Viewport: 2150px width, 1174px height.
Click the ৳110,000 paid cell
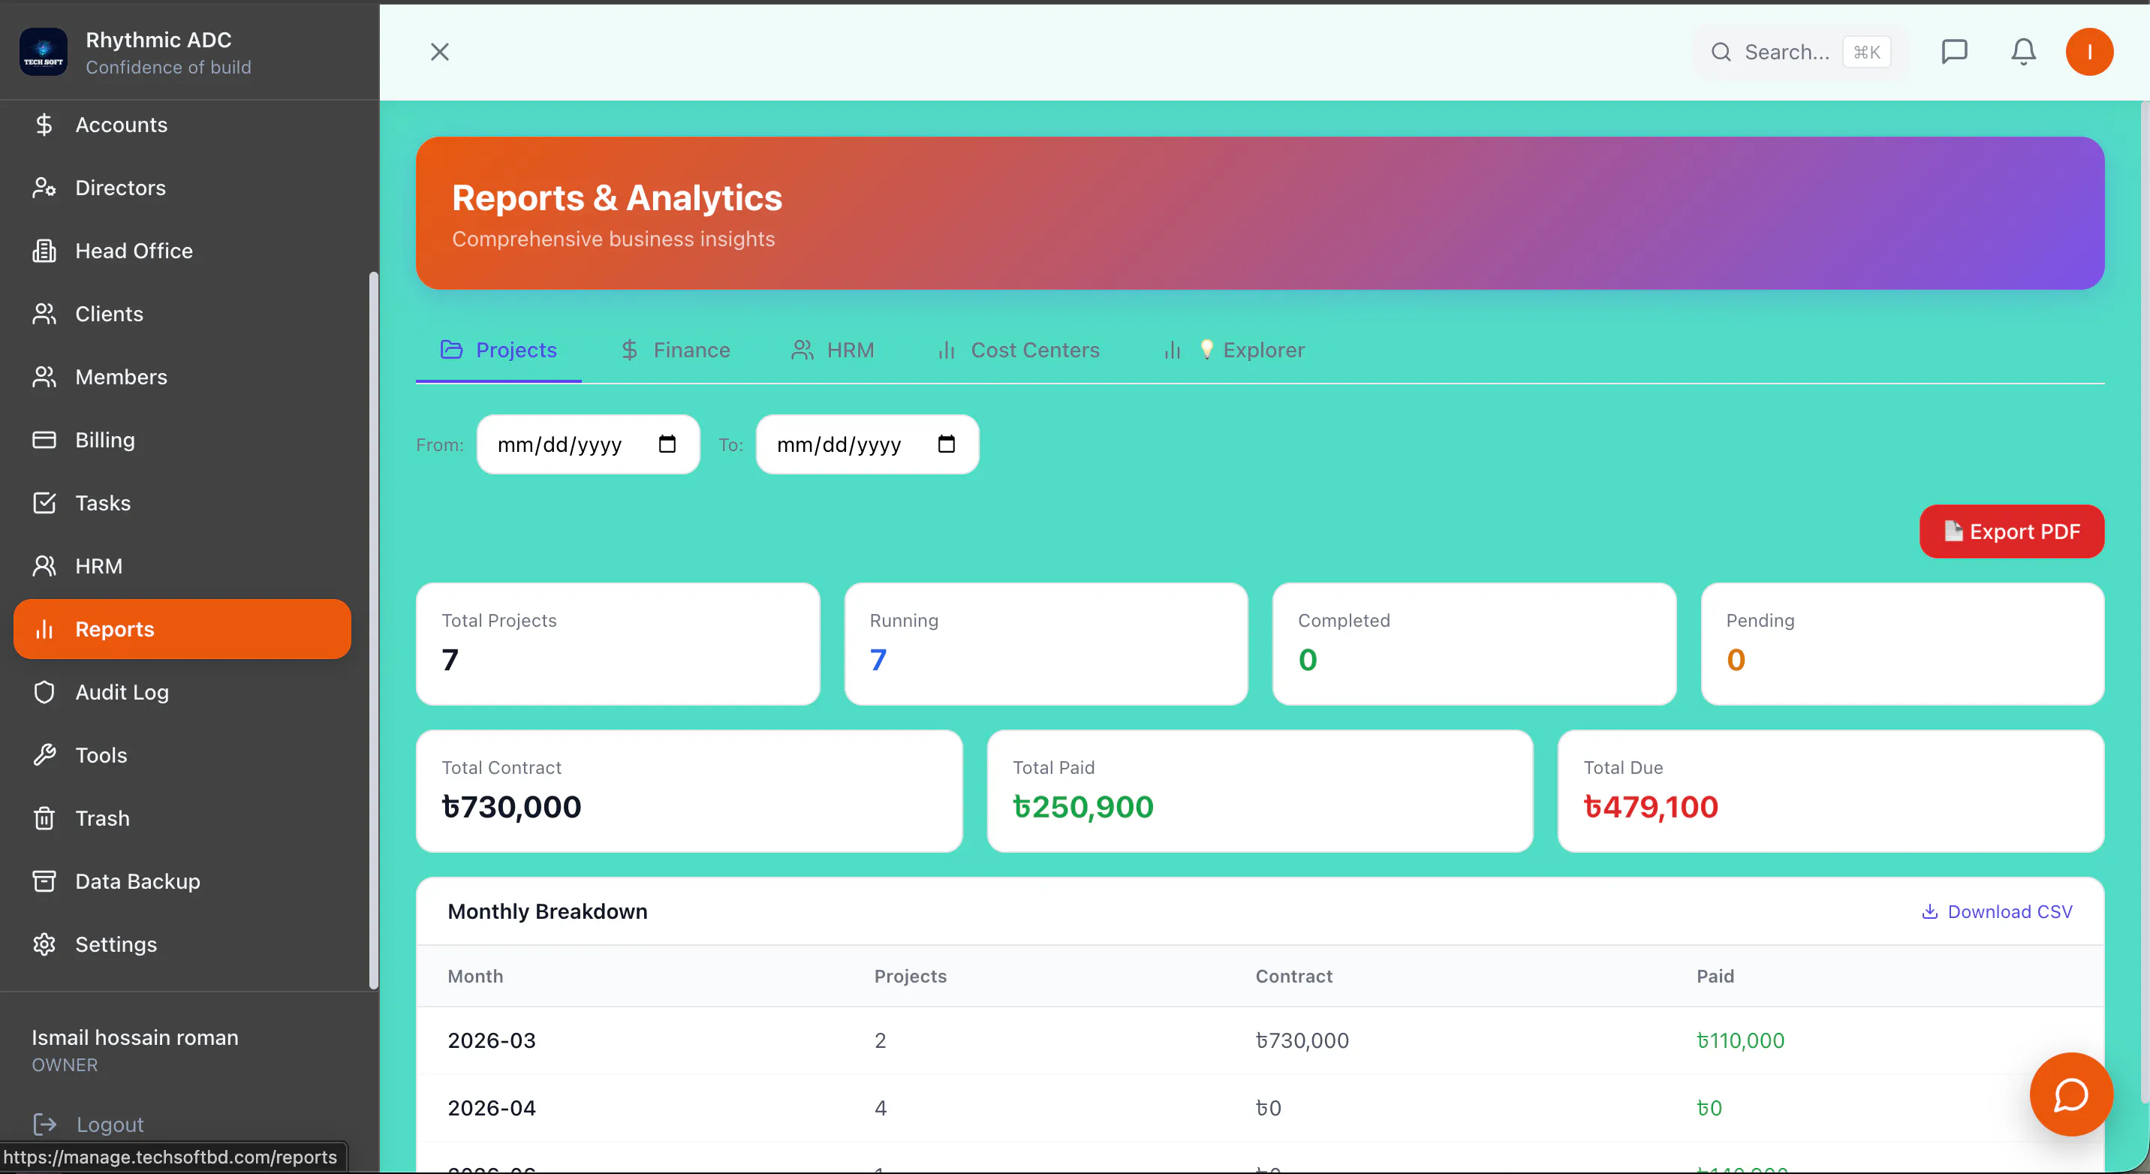[x=1740, y=1040]
